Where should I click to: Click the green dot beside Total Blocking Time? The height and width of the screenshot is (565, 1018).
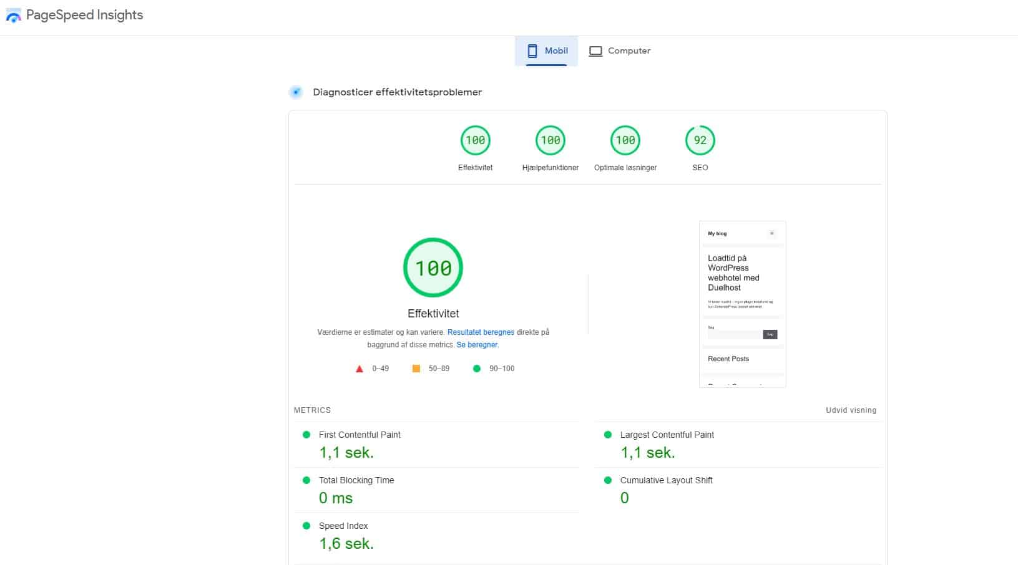pyautogui.click(x=306, y=480)
